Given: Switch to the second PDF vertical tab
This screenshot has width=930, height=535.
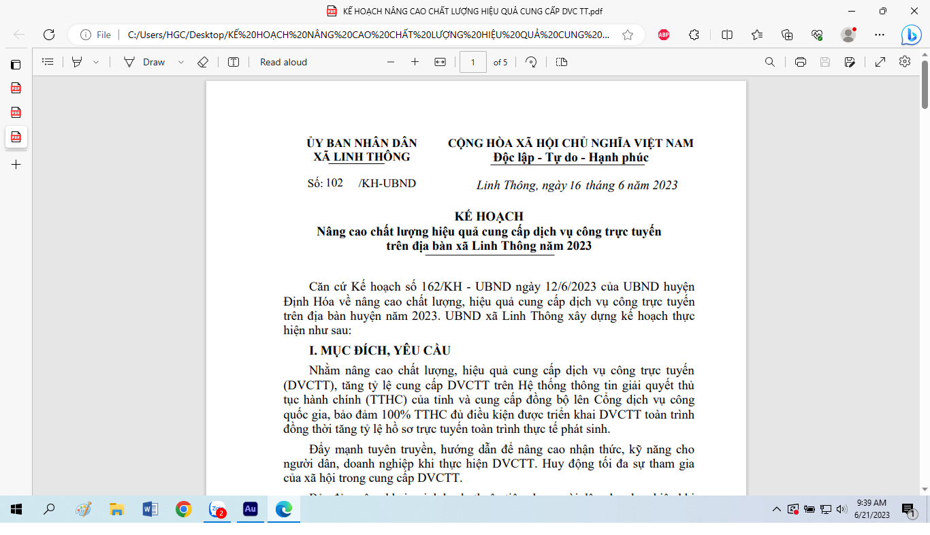Looking at the screenshot, I should pyautogui.click(x=16, y=112).
